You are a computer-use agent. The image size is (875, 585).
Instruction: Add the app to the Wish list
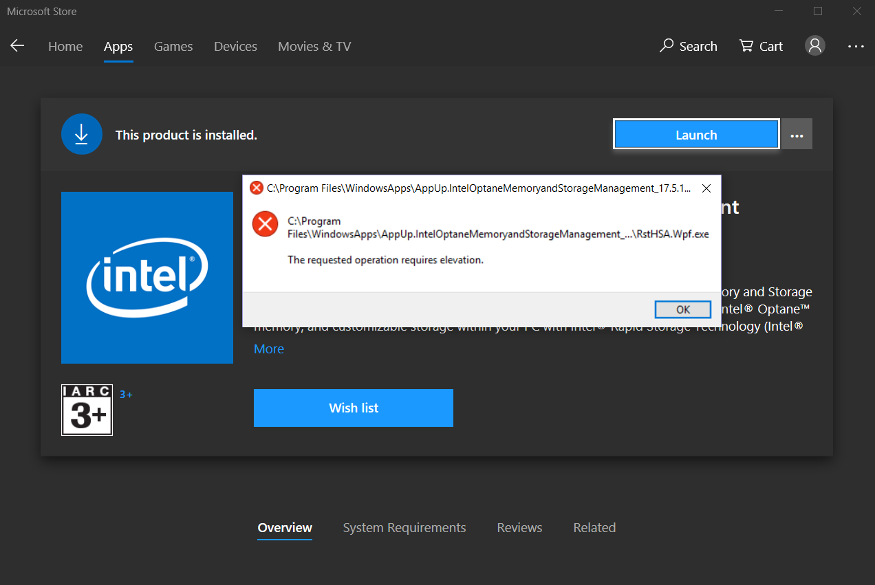point(354,408)
